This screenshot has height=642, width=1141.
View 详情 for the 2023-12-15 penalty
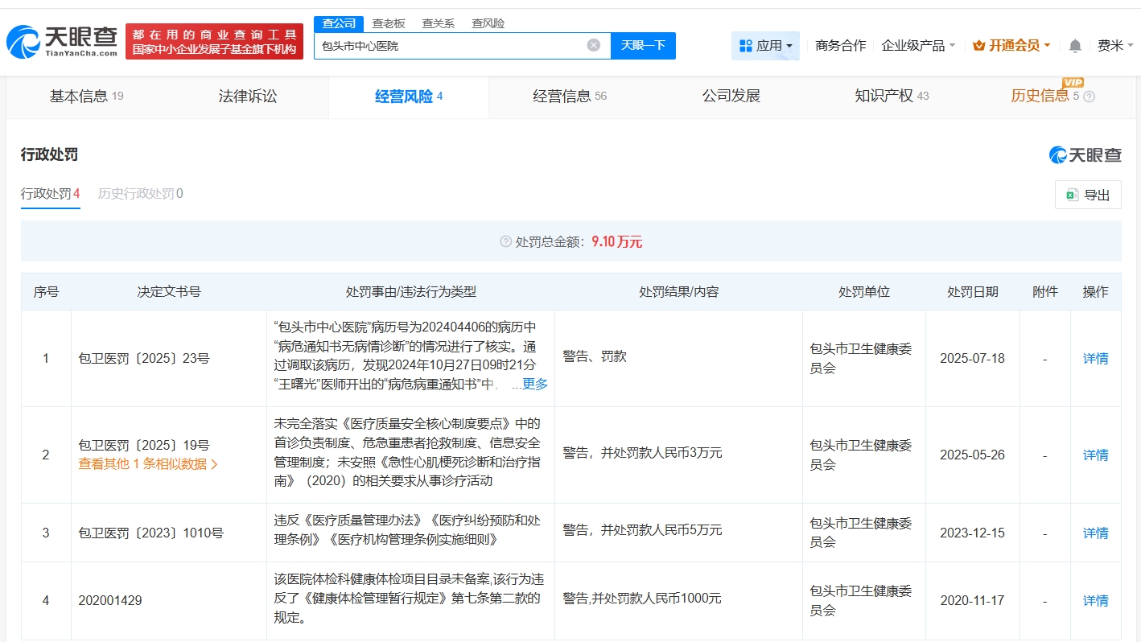pyautogui.click(x=1095, y=533)
